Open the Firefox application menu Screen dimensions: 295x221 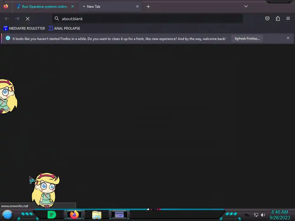[288, 18]
